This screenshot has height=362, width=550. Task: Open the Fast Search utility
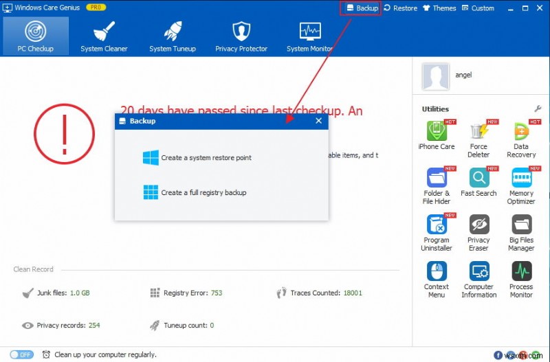tap(478, 182)
